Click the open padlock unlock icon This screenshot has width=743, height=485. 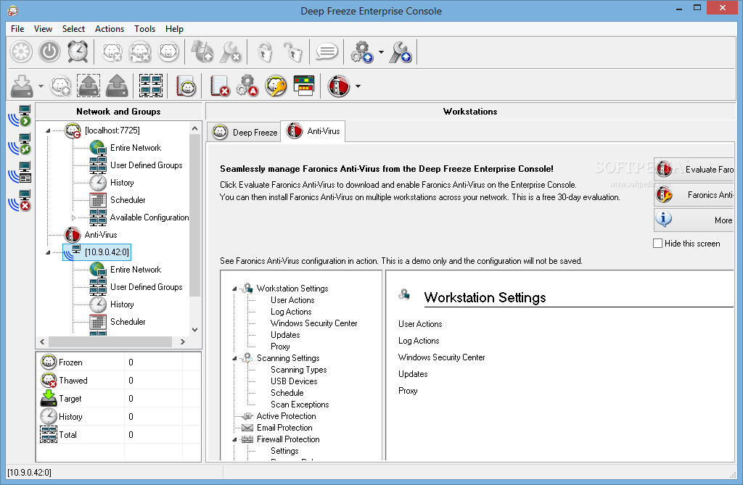293,51
